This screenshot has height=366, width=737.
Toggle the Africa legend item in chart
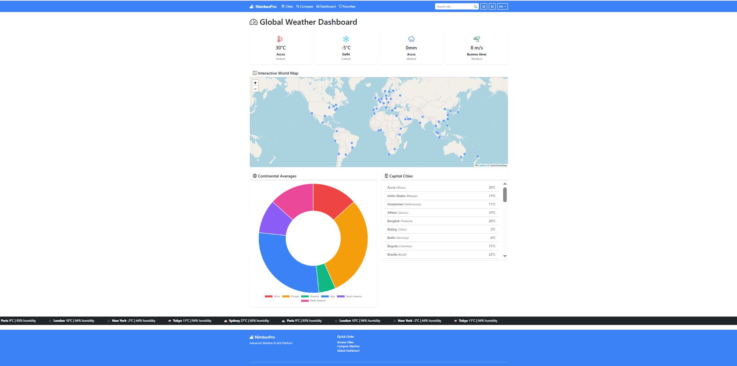click(x=273, y=296)
